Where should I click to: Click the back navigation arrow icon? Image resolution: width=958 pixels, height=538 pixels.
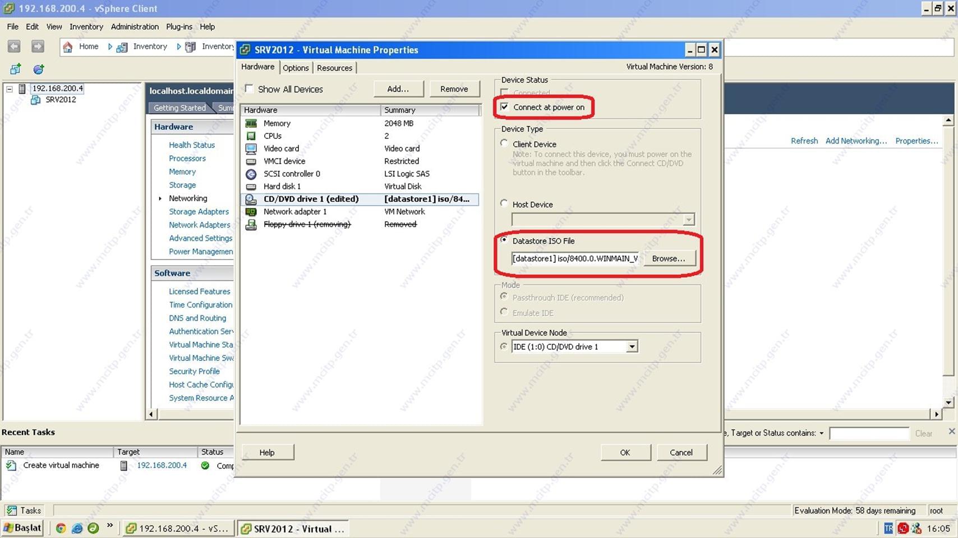14,47
